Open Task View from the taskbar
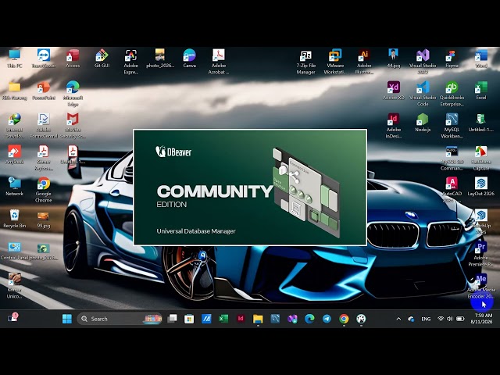 pyautogui.click(x=172, y=319)
